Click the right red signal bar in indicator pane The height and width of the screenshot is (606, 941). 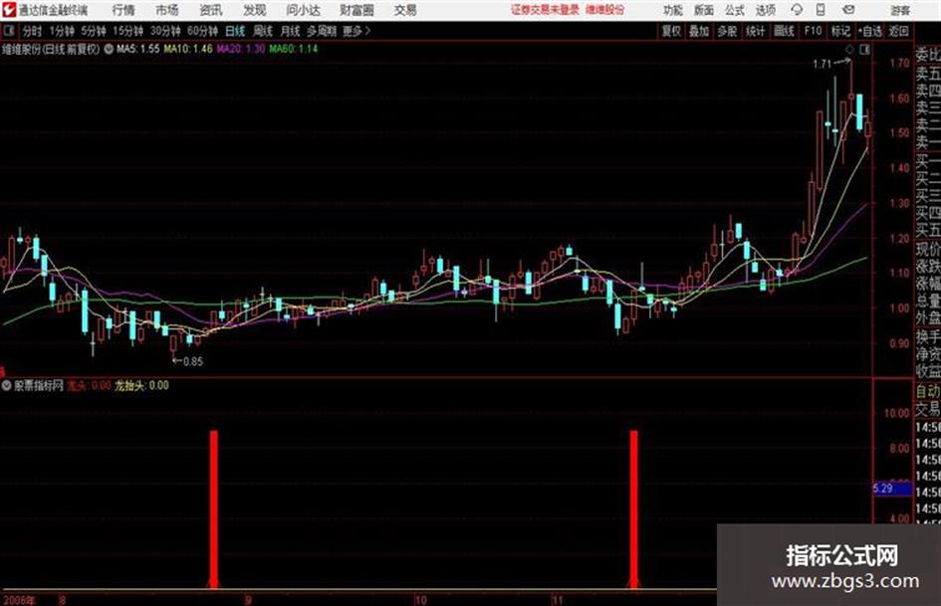coord(633,508)
